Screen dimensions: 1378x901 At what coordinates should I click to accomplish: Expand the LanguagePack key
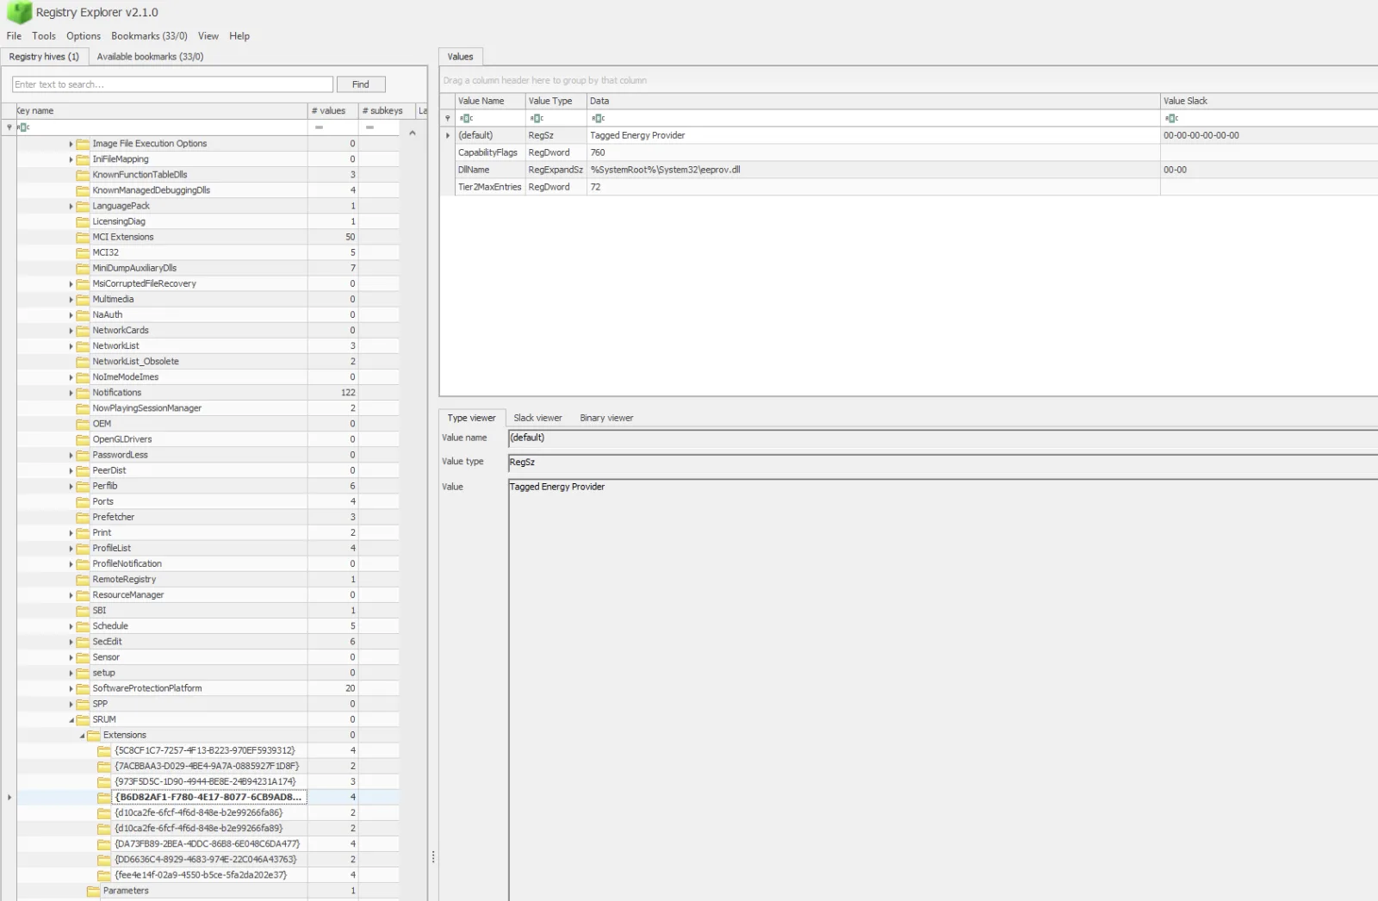[71, 206]
